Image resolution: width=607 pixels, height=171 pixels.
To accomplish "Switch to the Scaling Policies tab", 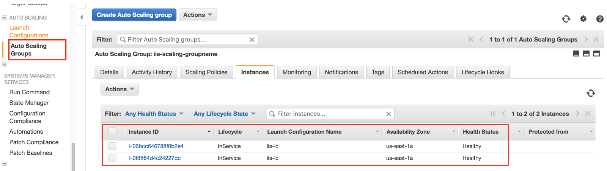I will coord(206,72).
